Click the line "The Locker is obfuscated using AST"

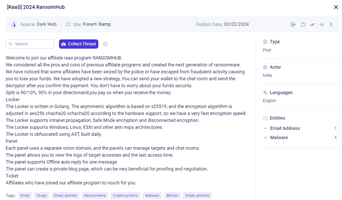[x=54, y=134]
